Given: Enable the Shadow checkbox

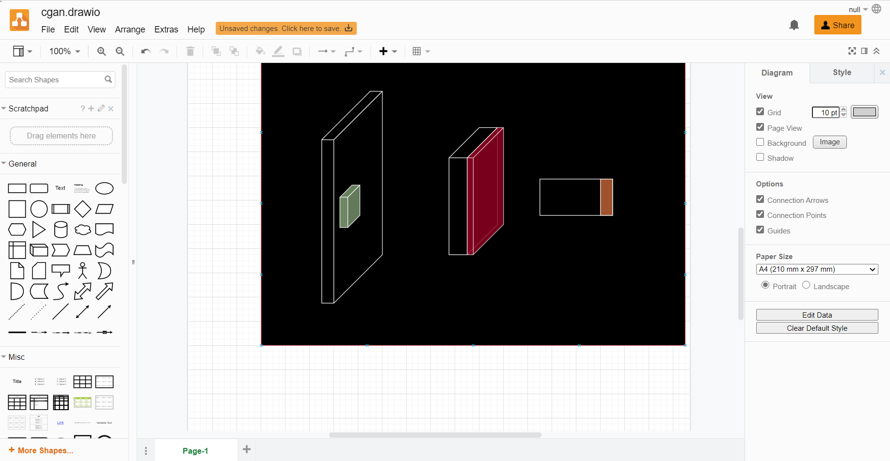Looking at the screenshot, I should pyautogui.click(x=760, y=157).
